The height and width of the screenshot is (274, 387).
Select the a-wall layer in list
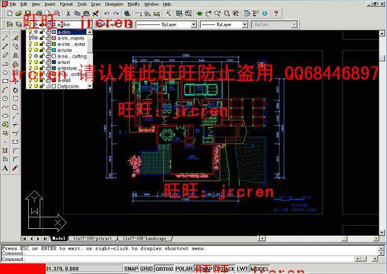point(57,80)
